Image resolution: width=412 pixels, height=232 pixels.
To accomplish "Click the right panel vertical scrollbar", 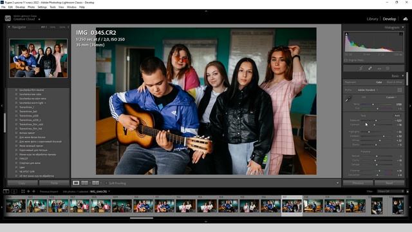I will point(407,79).
